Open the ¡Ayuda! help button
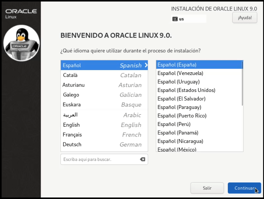The height and width of the screenshot is (199, 264). point(245,18)
